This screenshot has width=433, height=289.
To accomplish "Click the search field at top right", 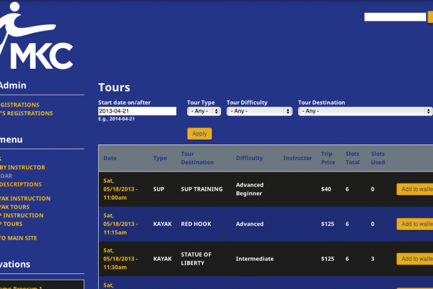I will [395, 17].
